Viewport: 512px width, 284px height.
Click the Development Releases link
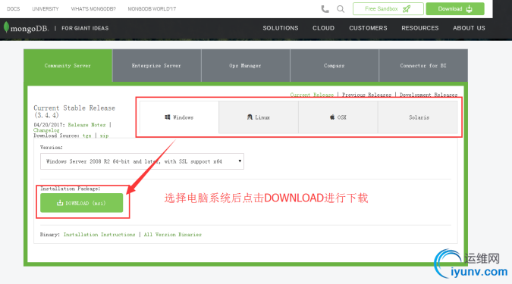429,95
